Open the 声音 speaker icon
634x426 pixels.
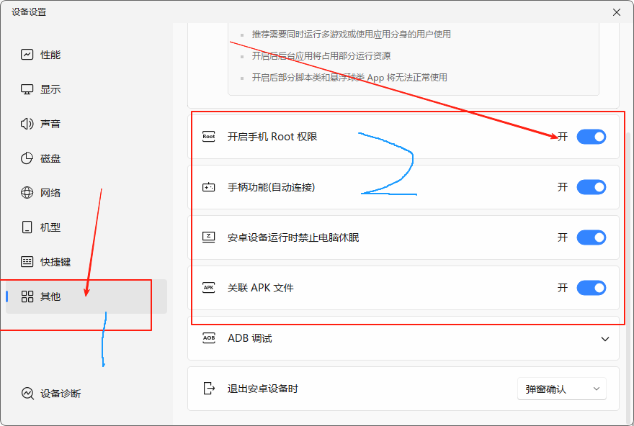click(x=27, y=124)
